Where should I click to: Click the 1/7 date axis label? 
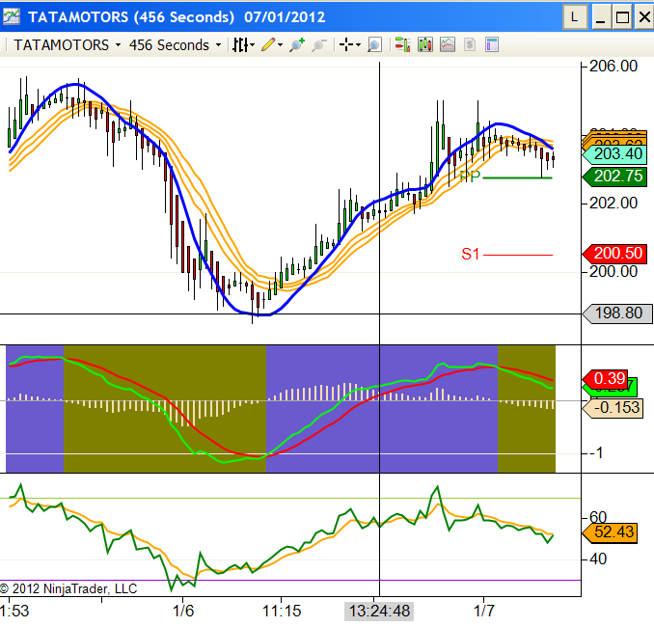click(x=484, y=612)
